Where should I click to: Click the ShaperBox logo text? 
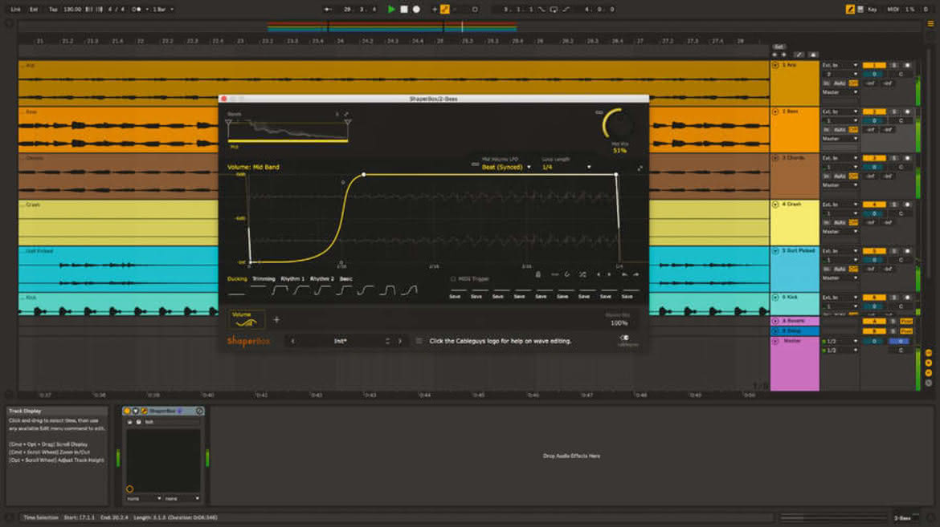click(x=248, y=342)
